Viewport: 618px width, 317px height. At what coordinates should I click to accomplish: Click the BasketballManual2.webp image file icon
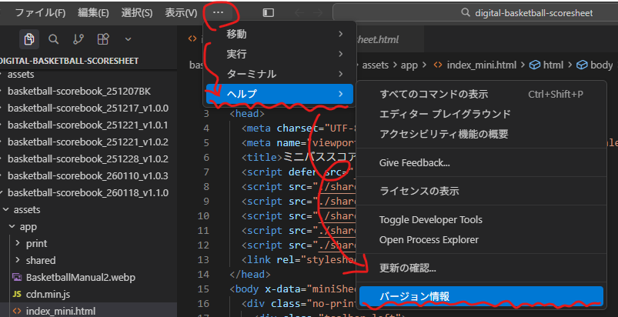17,277
